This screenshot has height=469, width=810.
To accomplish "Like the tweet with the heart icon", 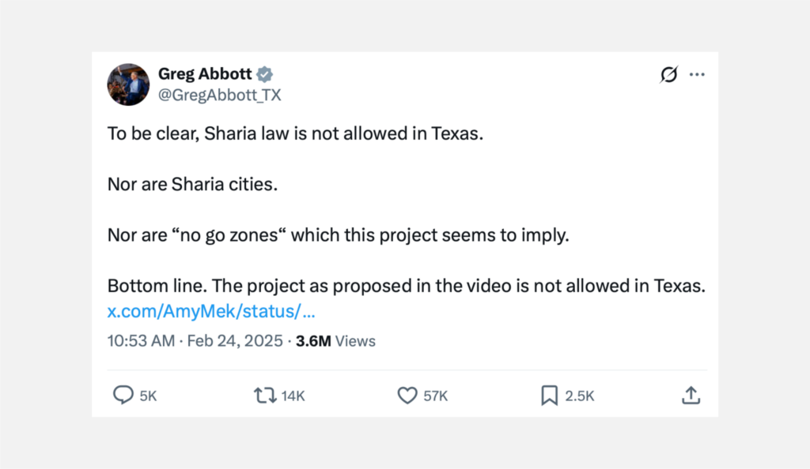I will [x=407, y=395].
